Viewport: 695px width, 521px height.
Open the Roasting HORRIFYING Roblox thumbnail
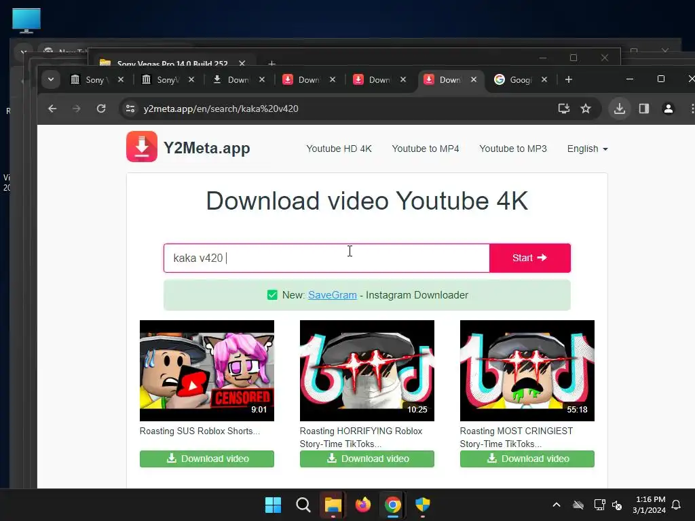[x=367, y=370]
